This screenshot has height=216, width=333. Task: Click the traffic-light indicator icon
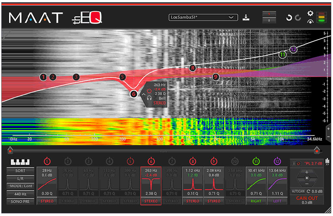click(x=322, y=17)
